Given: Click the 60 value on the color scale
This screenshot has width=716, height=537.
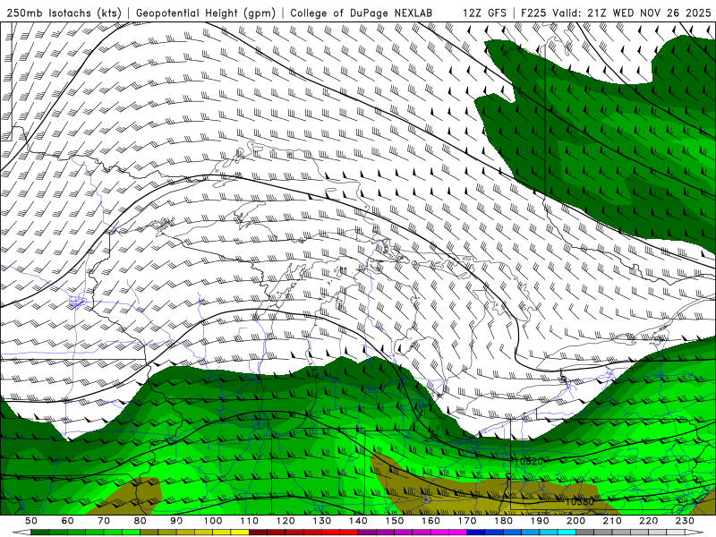Looking at the screenshot, I should [68, 521].
